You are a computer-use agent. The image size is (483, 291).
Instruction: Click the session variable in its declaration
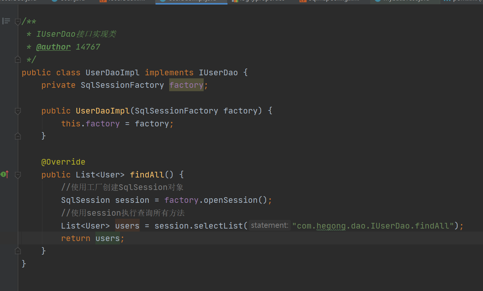(x=132, y=200)
